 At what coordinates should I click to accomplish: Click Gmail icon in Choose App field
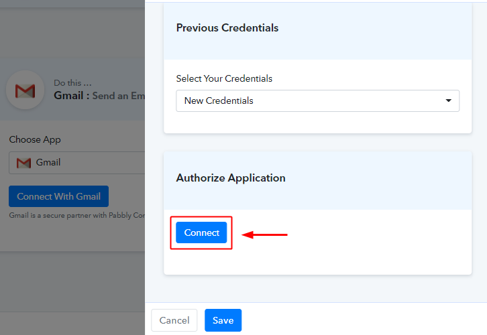[23, 163]
